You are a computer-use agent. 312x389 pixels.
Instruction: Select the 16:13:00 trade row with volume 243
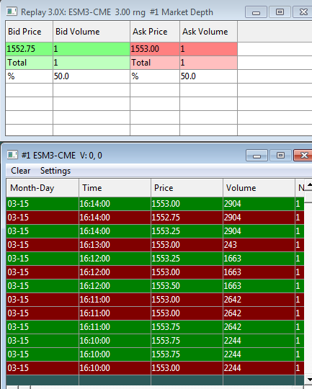coord(155,245)
